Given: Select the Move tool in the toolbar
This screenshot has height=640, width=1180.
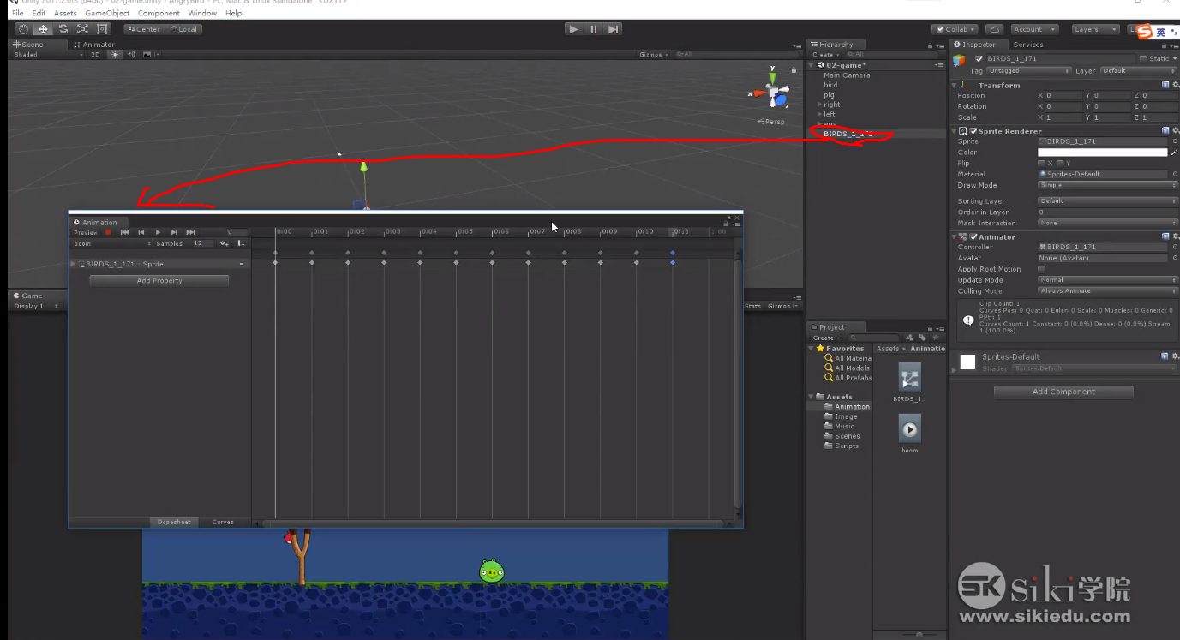Looking at the screenshot, I should click(x=43, y=29).
